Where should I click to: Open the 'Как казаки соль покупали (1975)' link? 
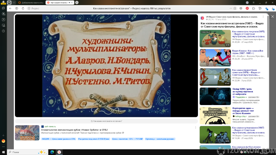tap(248, 34)
